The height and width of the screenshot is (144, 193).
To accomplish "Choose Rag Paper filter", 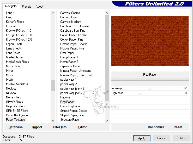I will tap(67, 102).
